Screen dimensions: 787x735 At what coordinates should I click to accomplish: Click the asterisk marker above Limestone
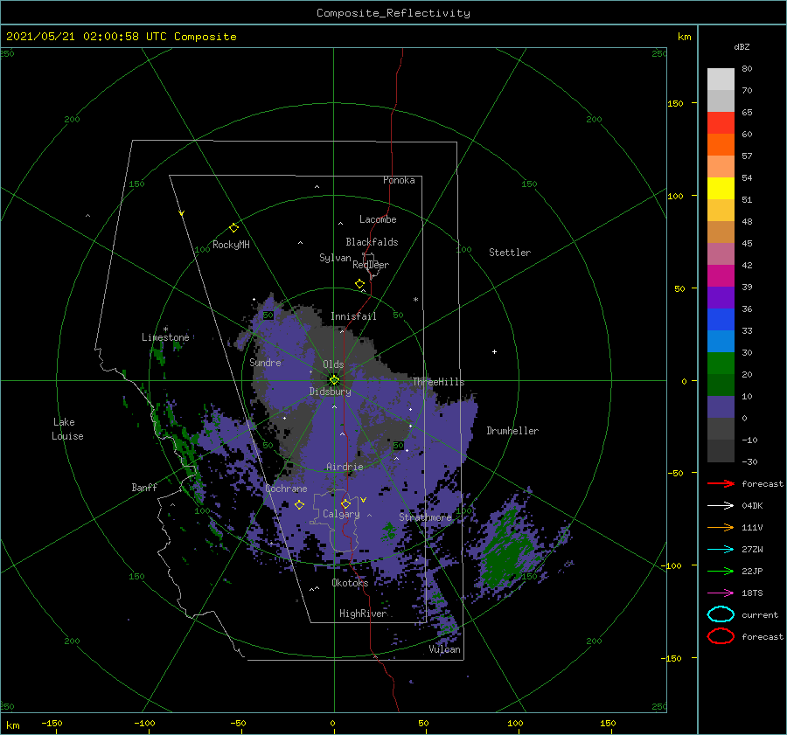pos(165,329)
